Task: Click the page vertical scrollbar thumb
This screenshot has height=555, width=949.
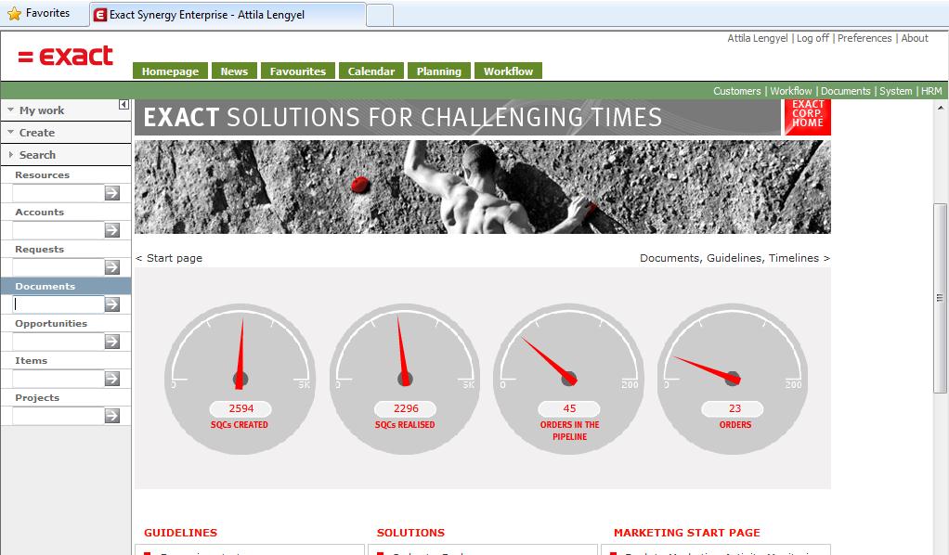Action: (940, 298)
